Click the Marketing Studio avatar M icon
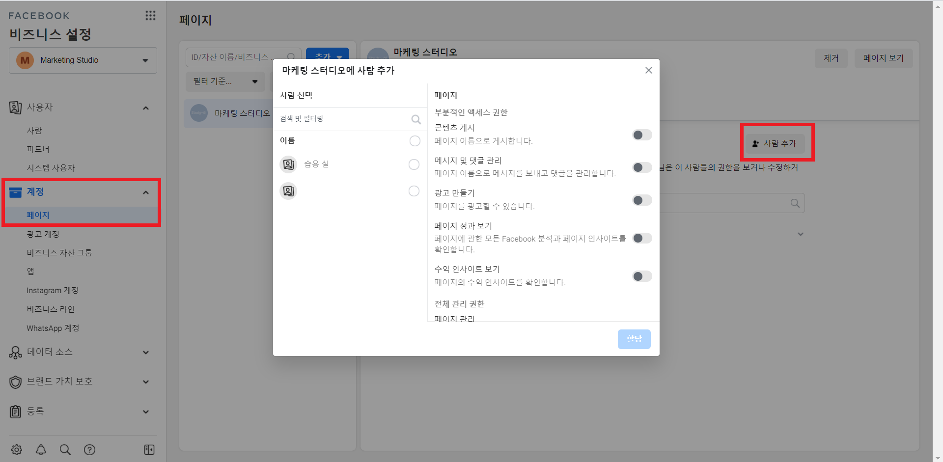 click(25, 60)
